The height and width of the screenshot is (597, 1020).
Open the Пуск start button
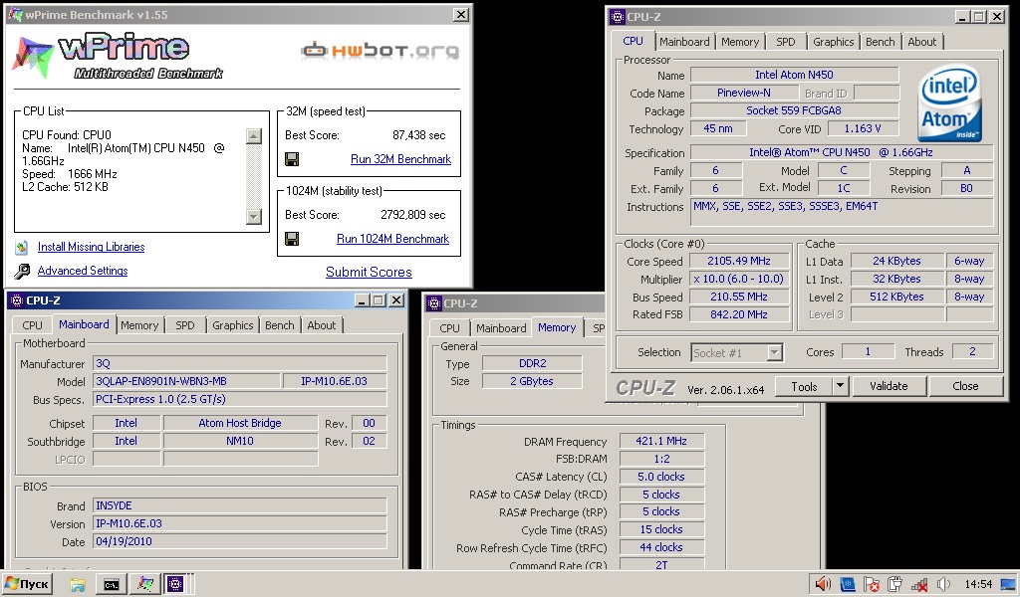[x=27, y=584]
